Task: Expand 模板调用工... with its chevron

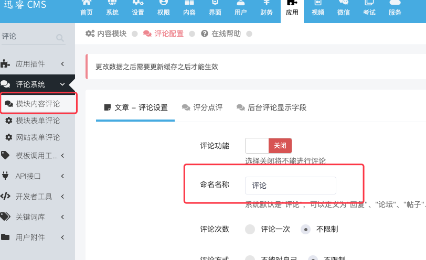Action: tap(62, 156)
